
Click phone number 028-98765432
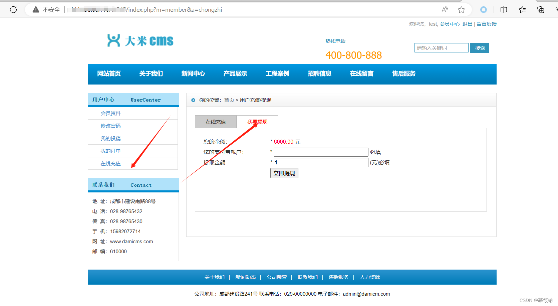126,211
